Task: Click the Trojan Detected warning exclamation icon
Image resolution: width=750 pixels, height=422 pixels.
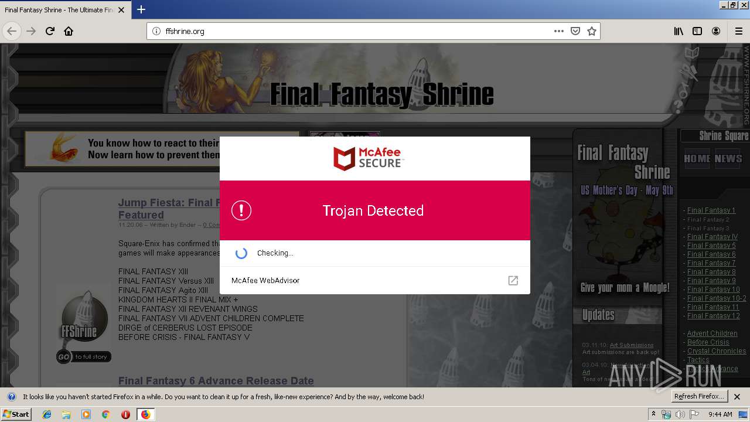Action: (241, 210)
